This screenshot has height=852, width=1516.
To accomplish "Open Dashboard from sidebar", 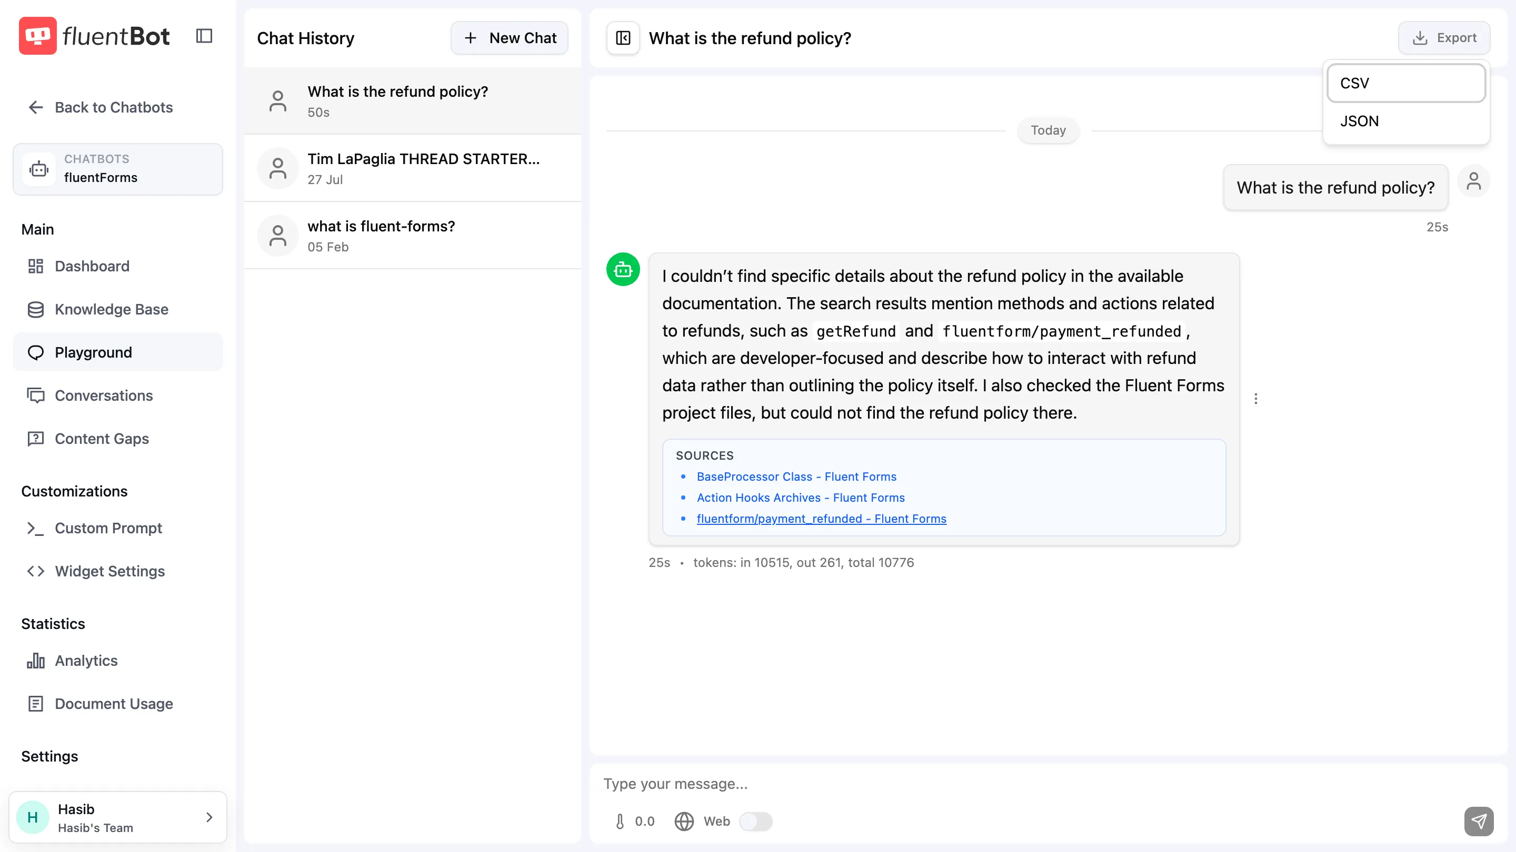I will pos(118,266).
